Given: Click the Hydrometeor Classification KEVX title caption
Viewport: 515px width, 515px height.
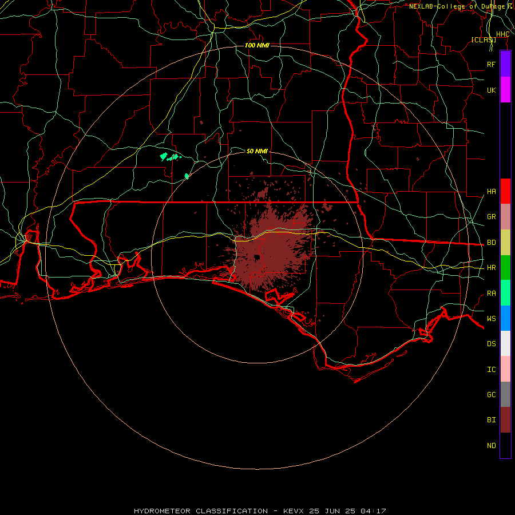Looking at the screenshot, I should click(x=260, y=511).
